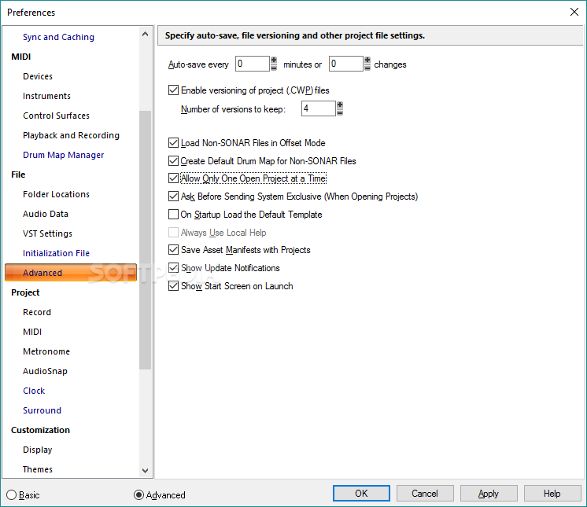Select Initialization File page

tap(56, 253)
